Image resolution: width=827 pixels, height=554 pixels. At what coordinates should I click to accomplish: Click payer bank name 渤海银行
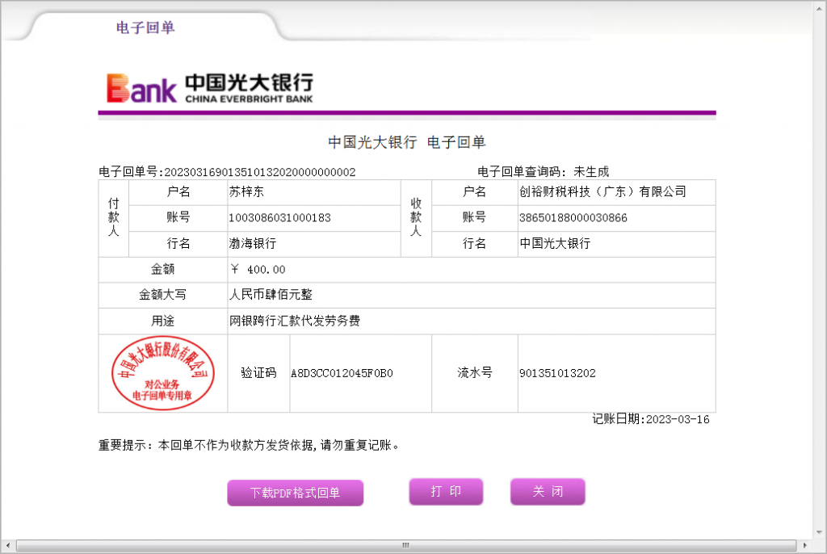point(253,244)
